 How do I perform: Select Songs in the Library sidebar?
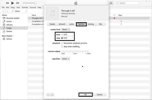pos(9,28)
